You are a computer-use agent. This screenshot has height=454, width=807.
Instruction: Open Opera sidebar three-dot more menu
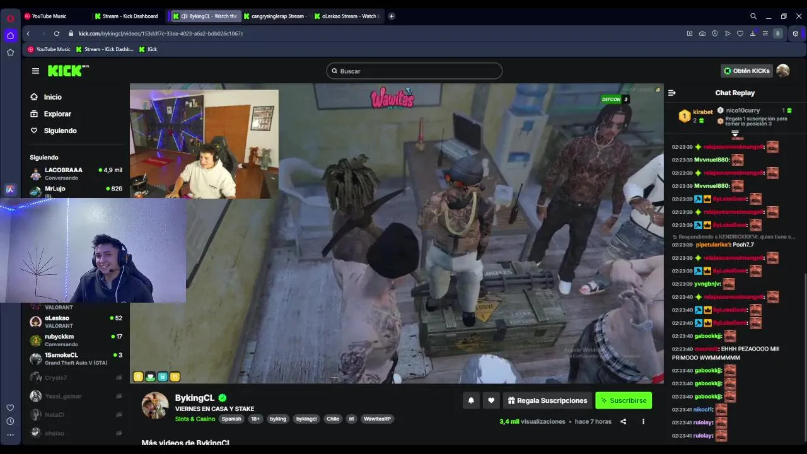click(x=10, y=434)
